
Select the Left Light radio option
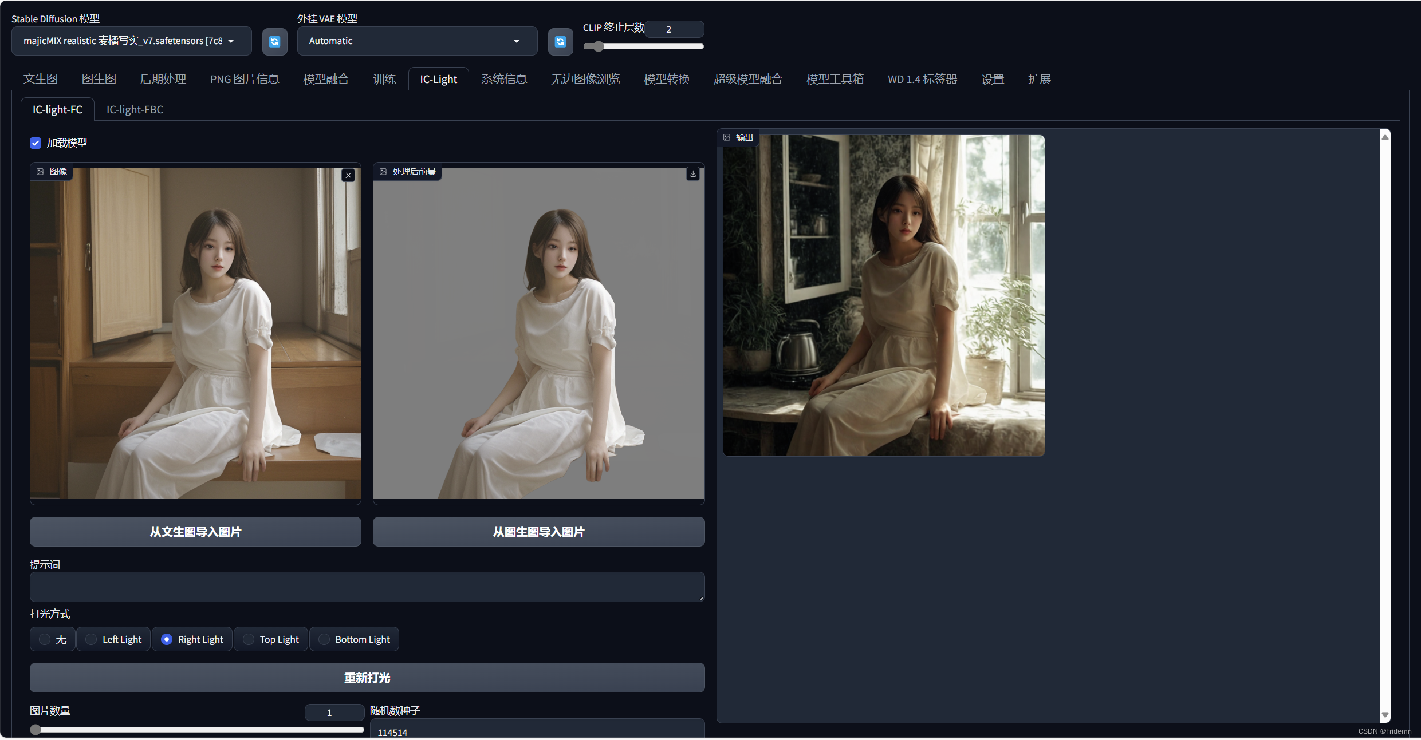click(x=92, y=639)
